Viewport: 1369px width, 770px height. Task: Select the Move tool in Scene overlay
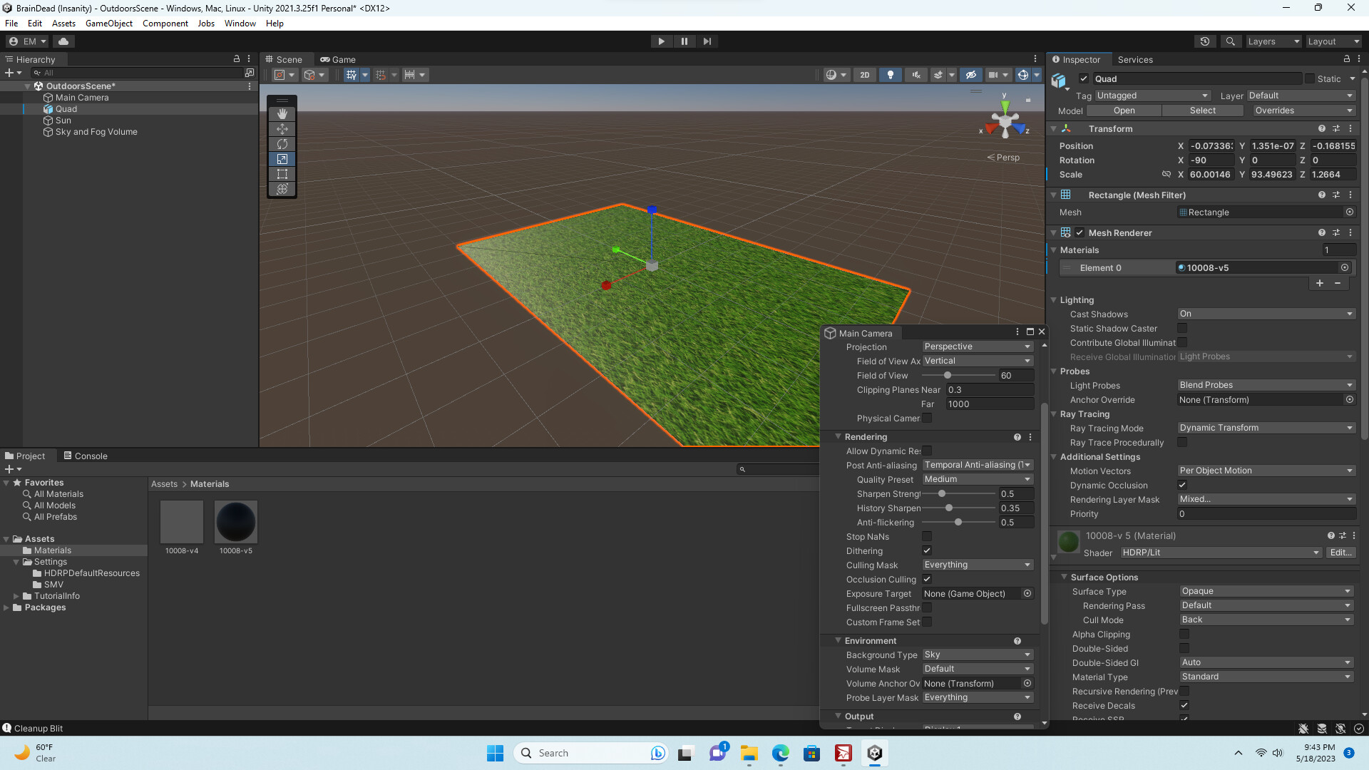(282, 129)
